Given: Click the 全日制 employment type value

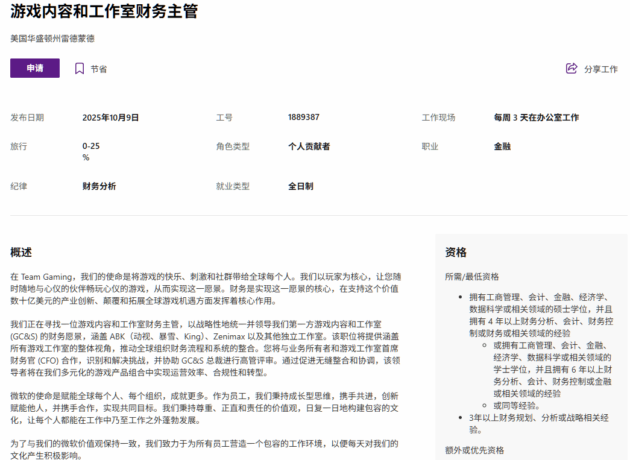Looking at the screenshot, I should (x=300, y=186).
